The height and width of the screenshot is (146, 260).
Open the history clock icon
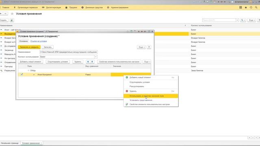pyautogui.click(x=251, y=7)
